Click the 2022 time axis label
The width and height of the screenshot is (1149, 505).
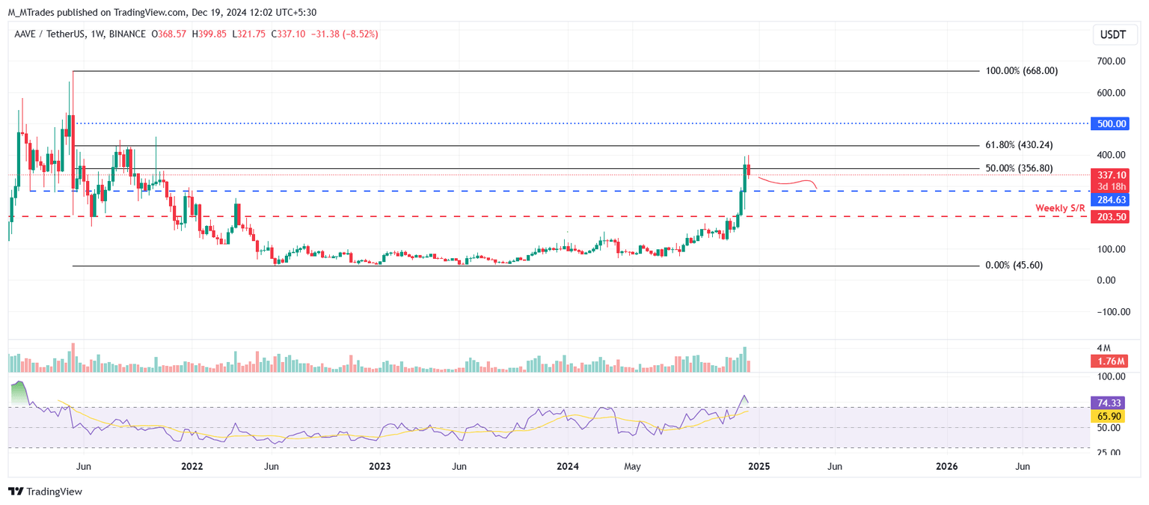coord(191,466)
